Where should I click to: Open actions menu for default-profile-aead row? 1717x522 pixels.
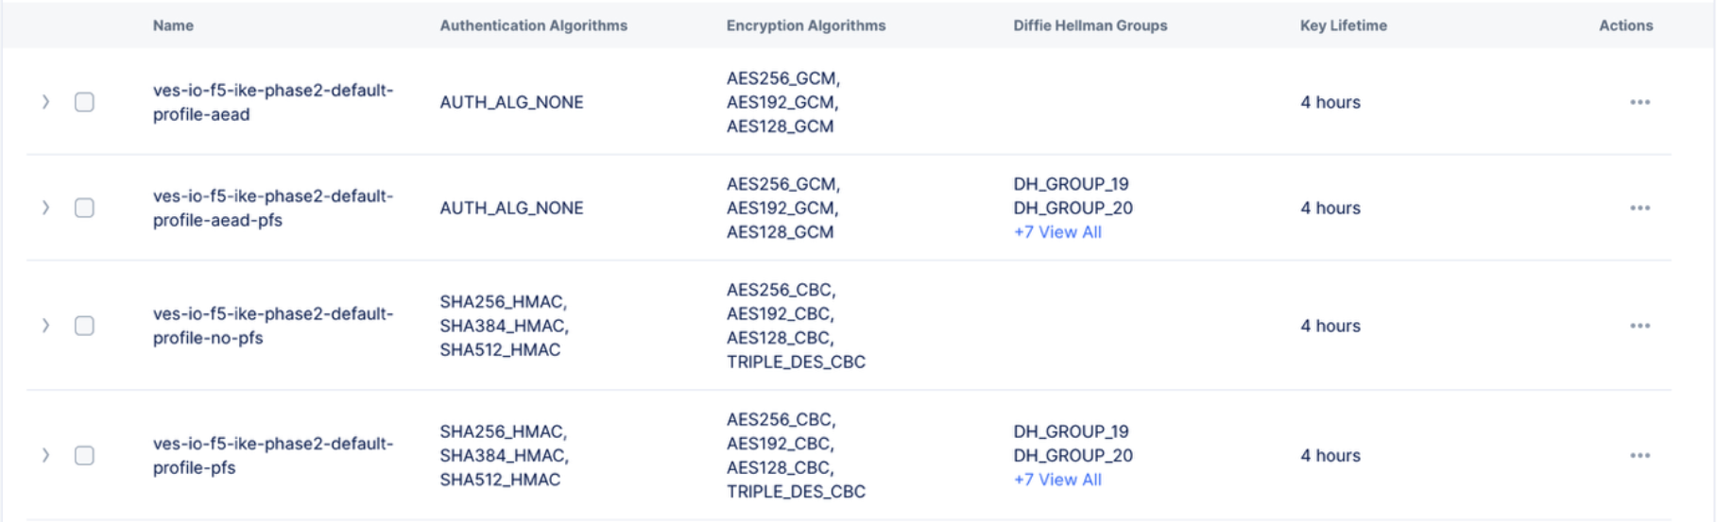click(1640, 102)
